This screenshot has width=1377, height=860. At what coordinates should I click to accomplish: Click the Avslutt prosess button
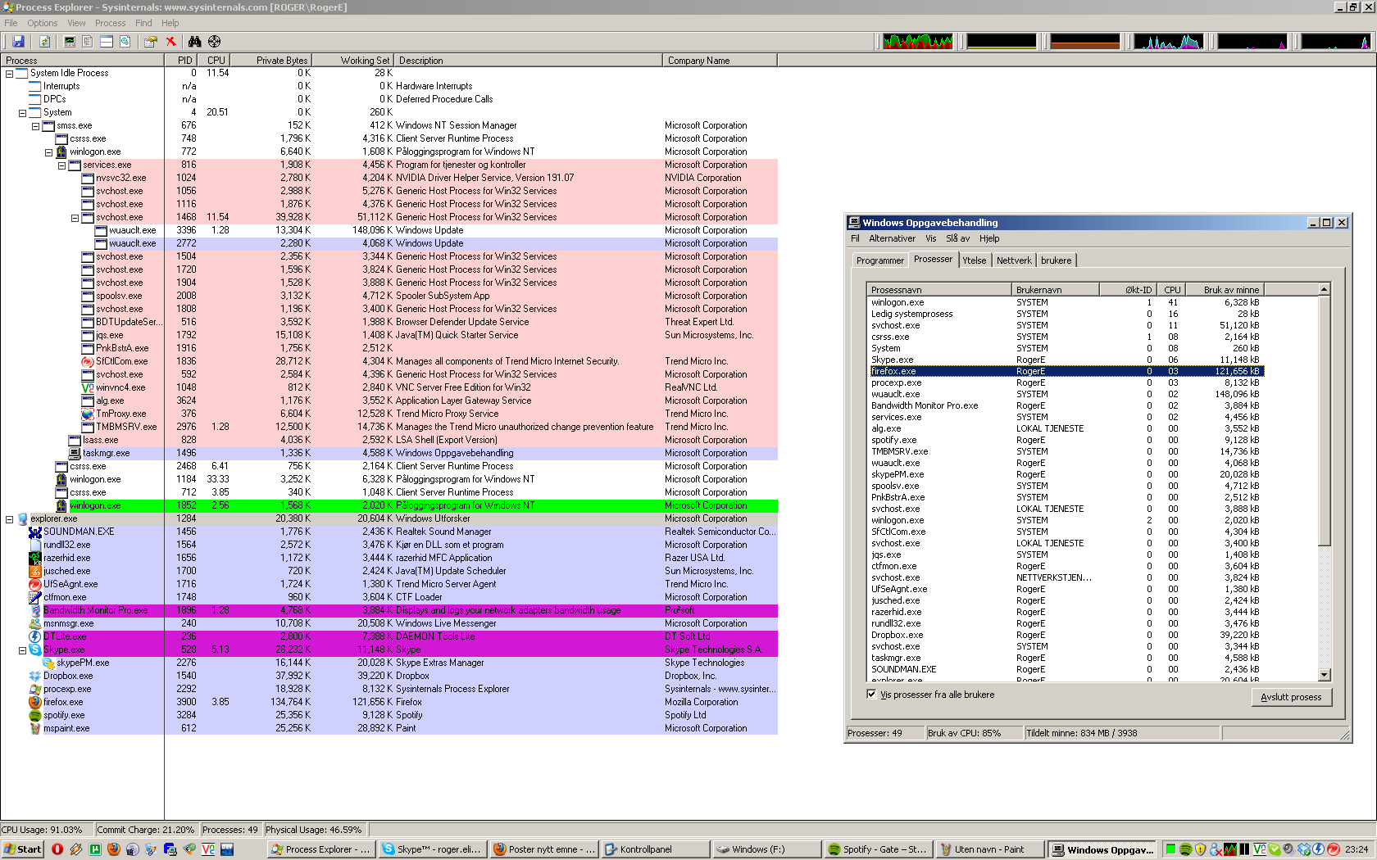tap(1291, 697)
